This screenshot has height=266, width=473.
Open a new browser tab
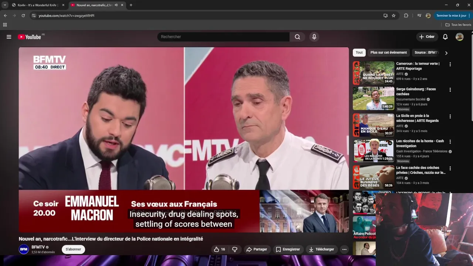pos(131,5)
